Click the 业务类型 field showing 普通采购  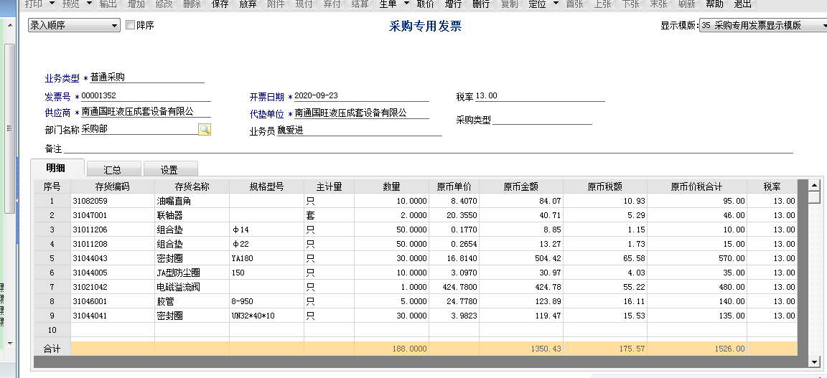[x=146, y=77]
